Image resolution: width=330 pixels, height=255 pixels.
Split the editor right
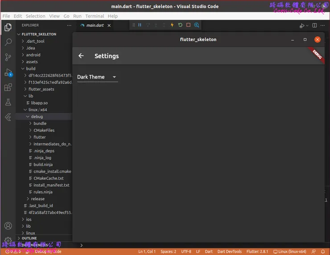[314, 25]
